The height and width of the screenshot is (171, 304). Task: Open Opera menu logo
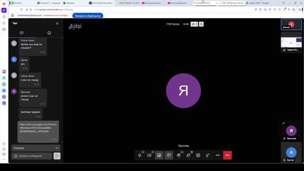click(4, 3)
